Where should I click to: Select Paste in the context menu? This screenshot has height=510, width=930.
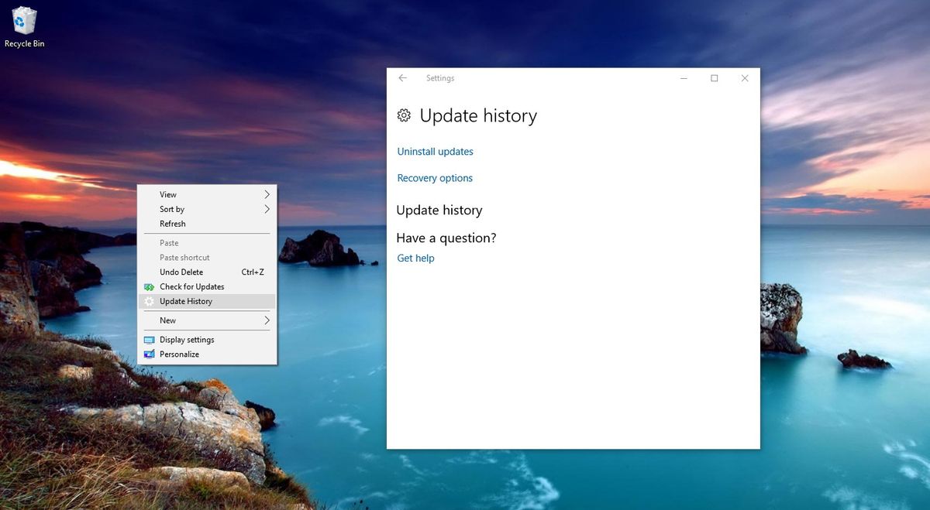[167, 242]
